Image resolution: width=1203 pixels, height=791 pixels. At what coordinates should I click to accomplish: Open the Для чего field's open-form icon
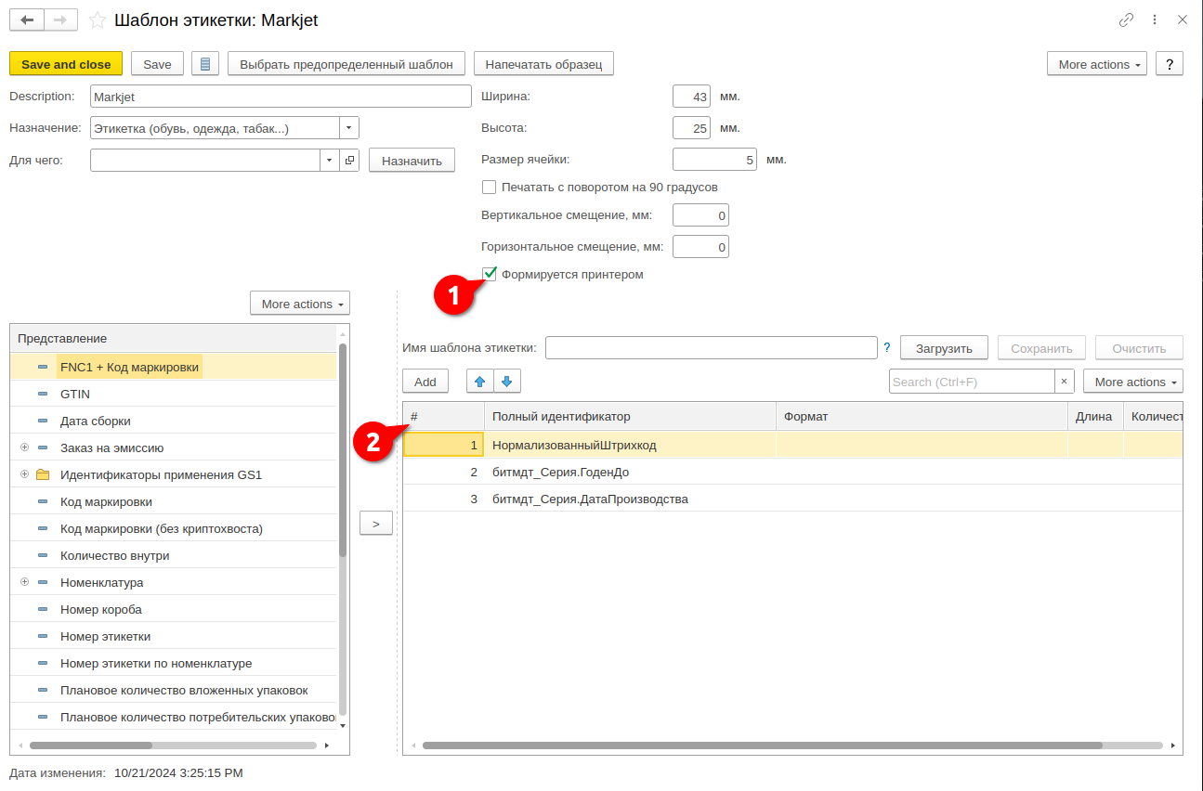click(349, 161)
